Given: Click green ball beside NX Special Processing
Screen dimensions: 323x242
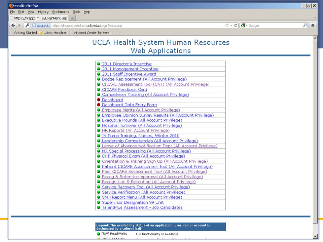Looking at the screenshot, I should [99, 151].
